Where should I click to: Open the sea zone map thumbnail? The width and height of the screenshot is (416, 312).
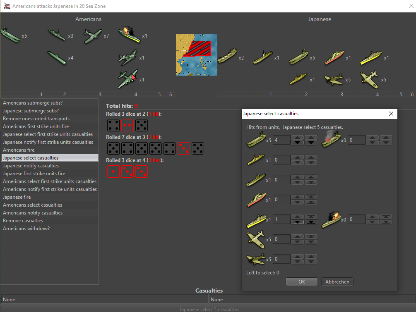coord(196,55)
